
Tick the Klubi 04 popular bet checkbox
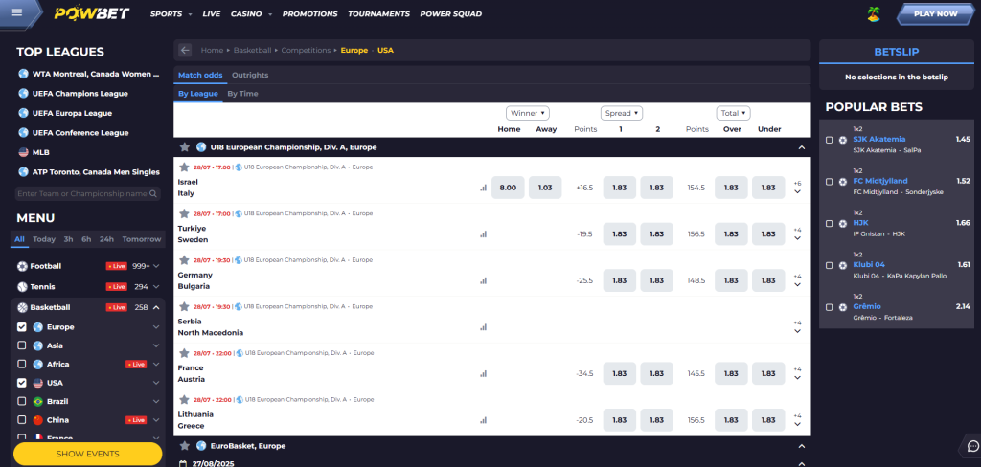[x=829, y=266]
